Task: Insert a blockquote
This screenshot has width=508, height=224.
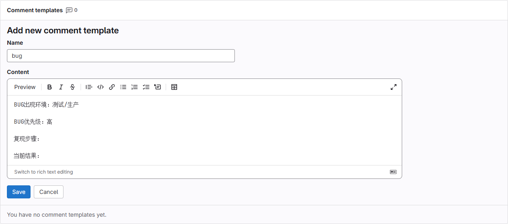Action: point(89,87)
